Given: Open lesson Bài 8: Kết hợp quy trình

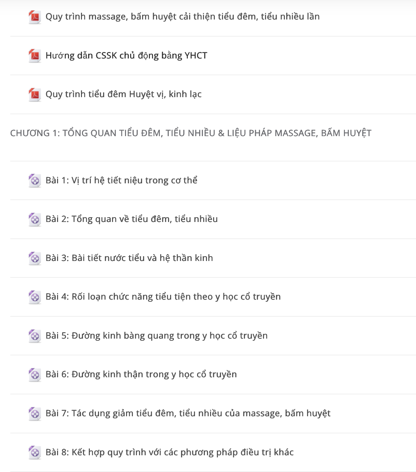Looking at the screenshot, I should pyautogui.click(x=170, y=452).
